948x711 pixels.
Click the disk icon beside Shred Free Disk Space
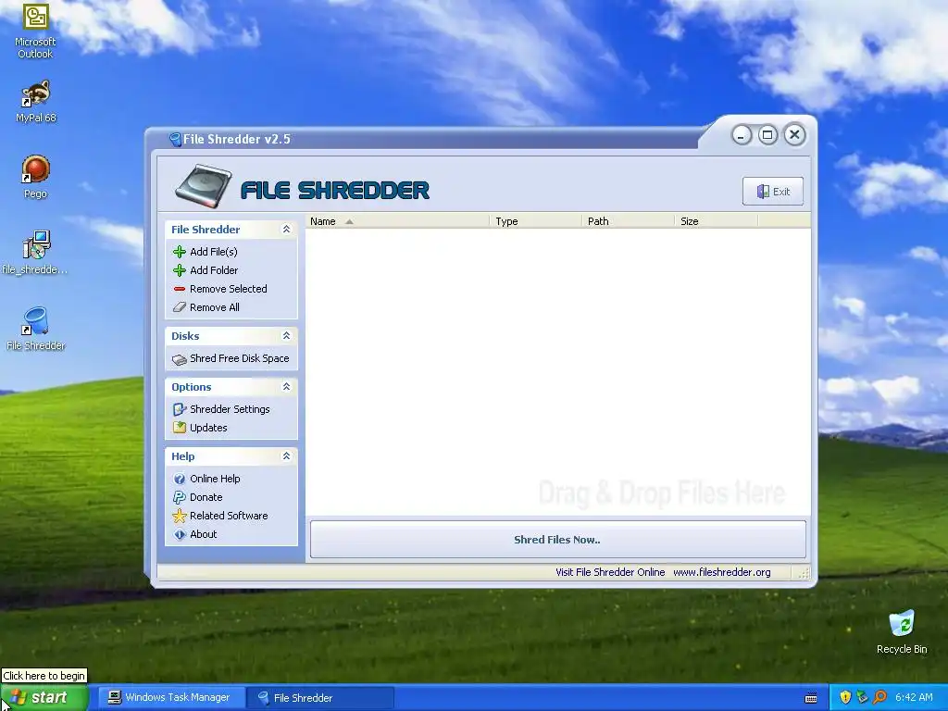(x=180, y=359)
